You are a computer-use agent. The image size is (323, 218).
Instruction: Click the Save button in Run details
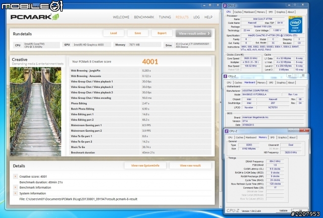click(138, 33)
